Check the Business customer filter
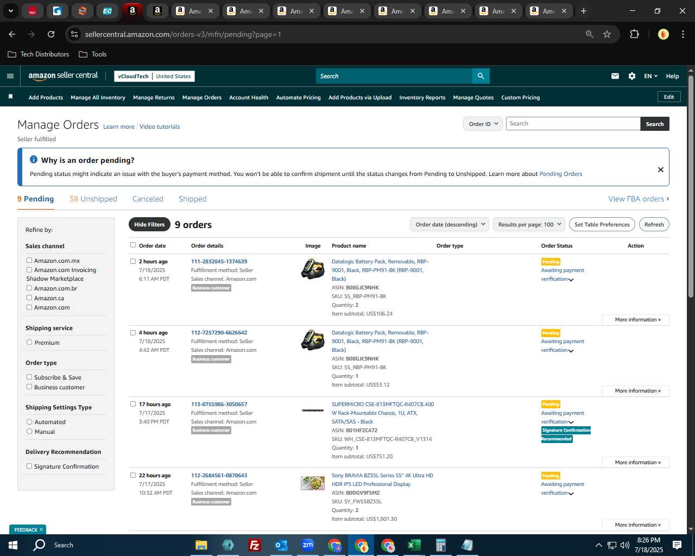Image resolution: width=695 pixels, height=556 pixels. tap(29, 387)
